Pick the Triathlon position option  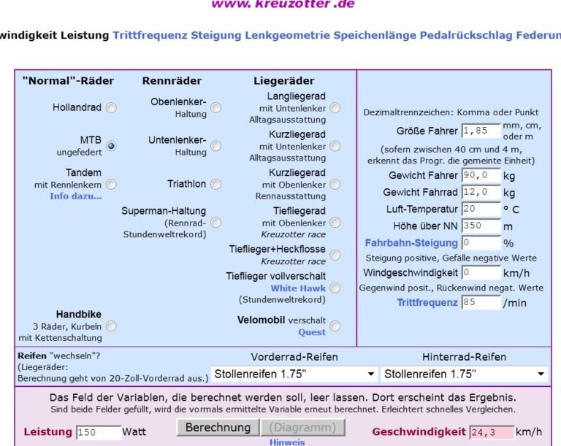tap(215, 184)
